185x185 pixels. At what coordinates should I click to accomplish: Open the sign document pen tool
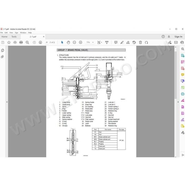pos(128,42)
